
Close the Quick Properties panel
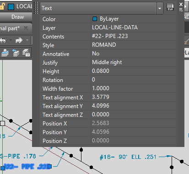coord(181,4)
